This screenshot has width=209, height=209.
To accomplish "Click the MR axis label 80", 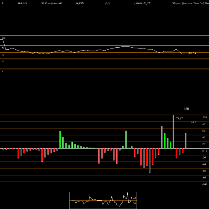I will point(204,124).
